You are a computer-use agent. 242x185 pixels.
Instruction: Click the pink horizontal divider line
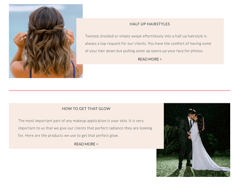pos(119,90)
